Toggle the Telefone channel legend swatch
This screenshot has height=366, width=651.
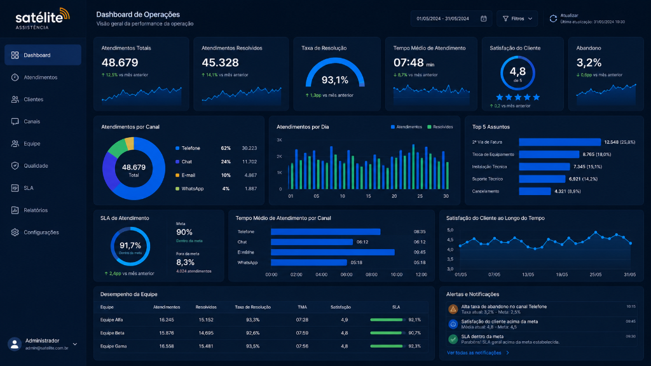[x=177, y=148]
